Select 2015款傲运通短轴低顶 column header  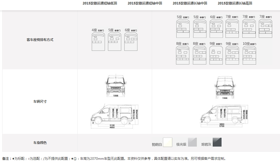100,3
